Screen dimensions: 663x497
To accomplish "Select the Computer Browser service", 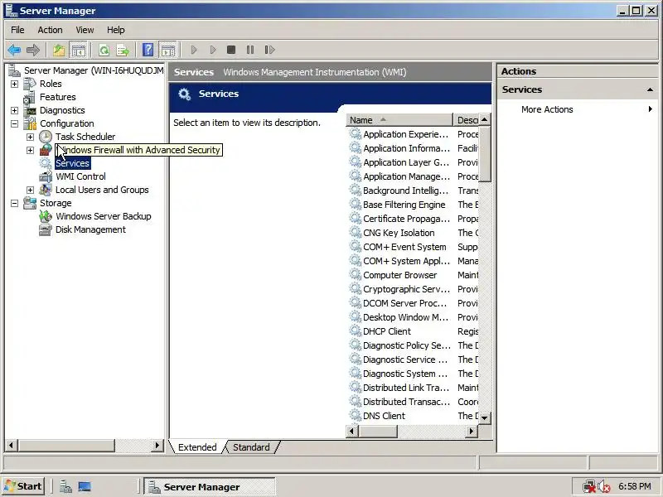I will click(399, 275).
